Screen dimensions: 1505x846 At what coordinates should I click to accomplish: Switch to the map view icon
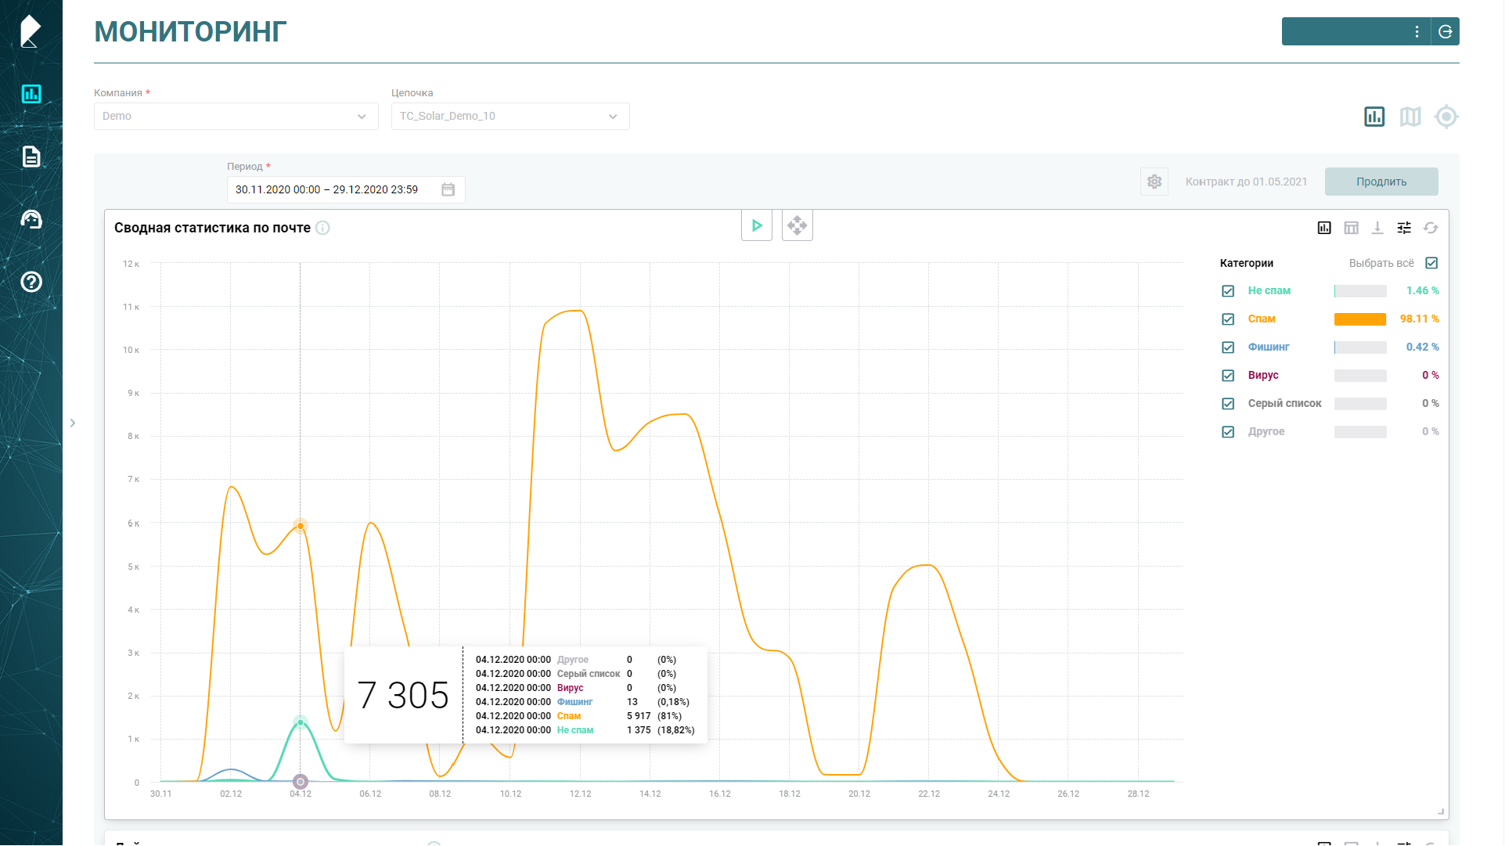click(x=1410, y=117)
